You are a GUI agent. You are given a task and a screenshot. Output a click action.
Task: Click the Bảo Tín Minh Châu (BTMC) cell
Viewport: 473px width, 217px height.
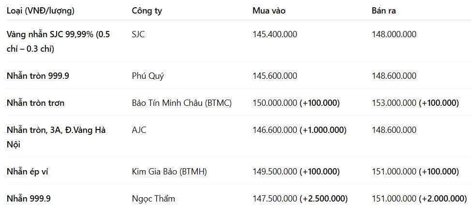pos(181,103)
